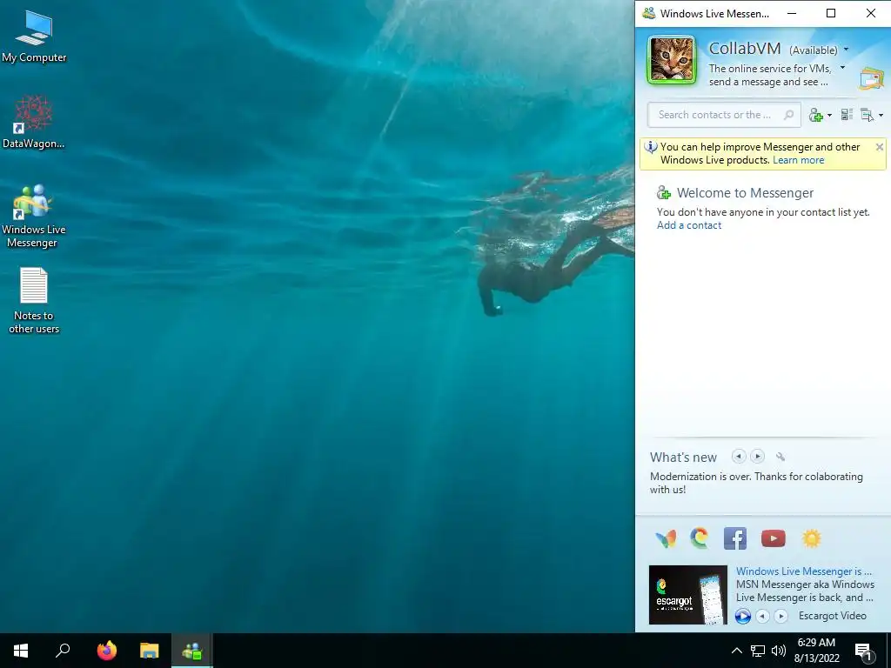This screenshot has height=668, width=891.
Task: Click the Add a contact icon button
Action: 816,115
